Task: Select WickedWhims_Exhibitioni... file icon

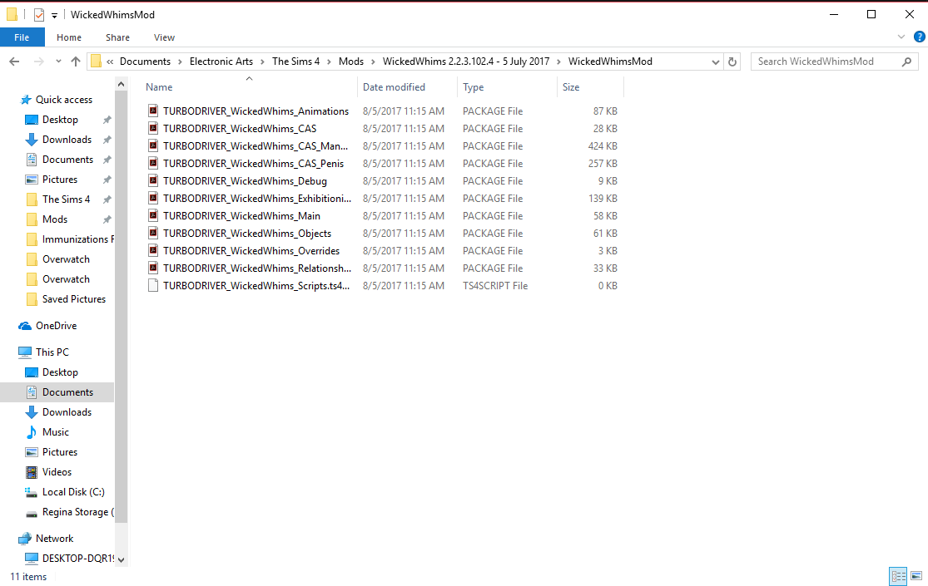Action: point(153,198)
